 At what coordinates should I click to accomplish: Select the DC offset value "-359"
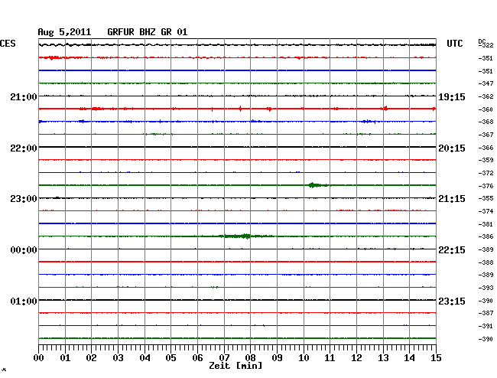(486, 160)
